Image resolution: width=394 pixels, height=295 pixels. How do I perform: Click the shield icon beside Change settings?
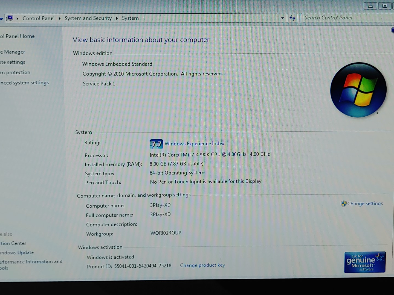344,204
